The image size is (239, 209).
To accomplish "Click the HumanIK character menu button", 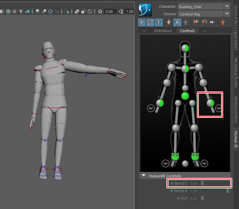I will (x=145, y=10).
